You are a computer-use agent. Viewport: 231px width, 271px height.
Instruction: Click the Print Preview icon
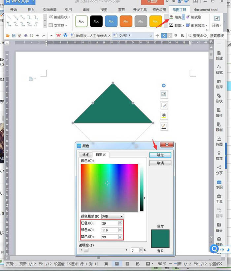[x=32, y=36]
